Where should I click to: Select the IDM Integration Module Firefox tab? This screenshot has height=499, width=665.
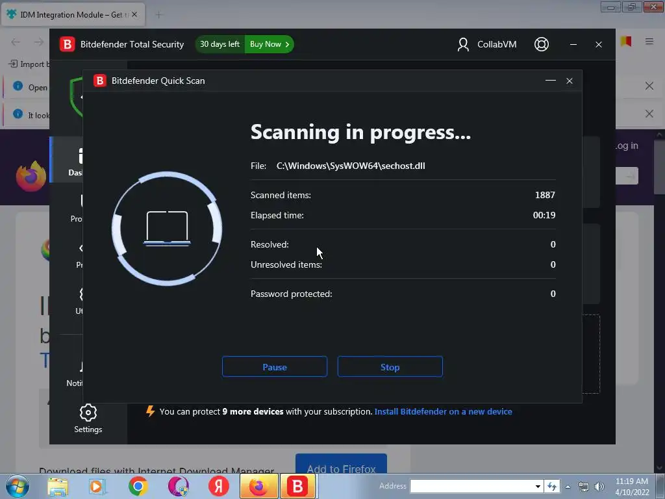(x=73, y=14)
